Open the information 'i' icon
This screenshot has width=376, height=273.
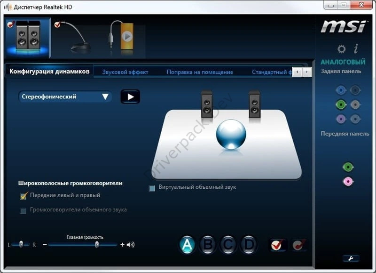(x=356, y=48)
